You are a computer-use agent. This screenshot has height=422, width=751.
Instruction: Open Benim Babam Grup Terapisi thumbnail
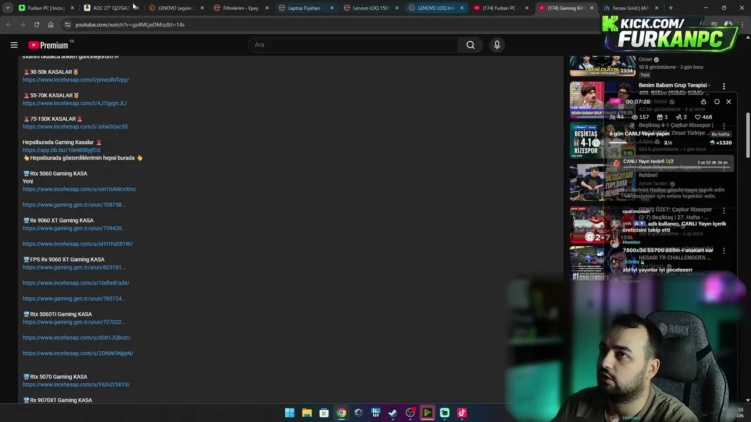click(603, 100)
